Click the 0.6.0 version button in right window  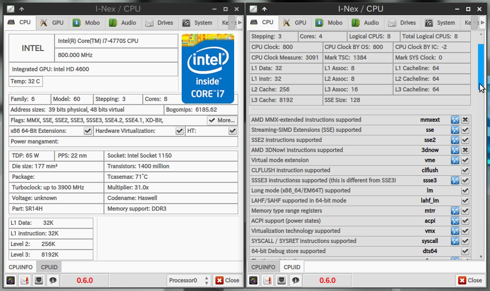[x=328, y=280]
